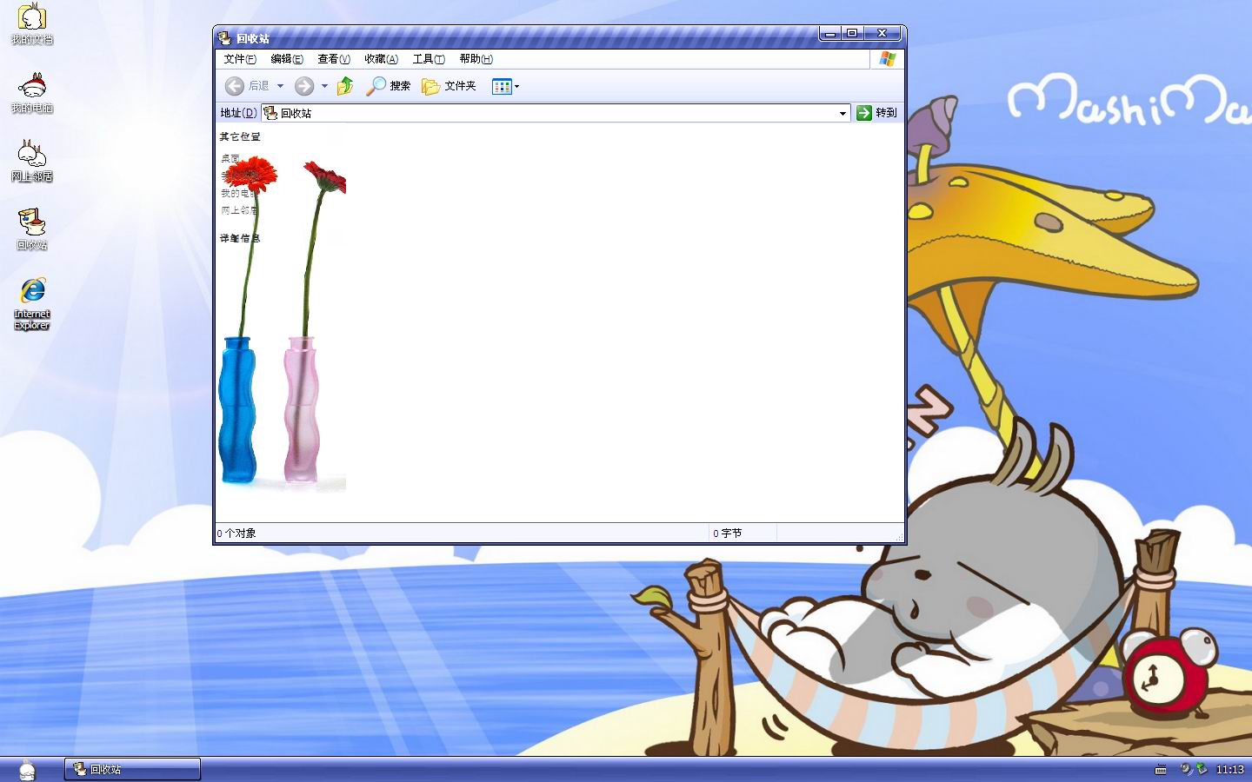Open the 帮助(H) menu
The height and width of the screenshot is (782, 1252).
point(476,59)
